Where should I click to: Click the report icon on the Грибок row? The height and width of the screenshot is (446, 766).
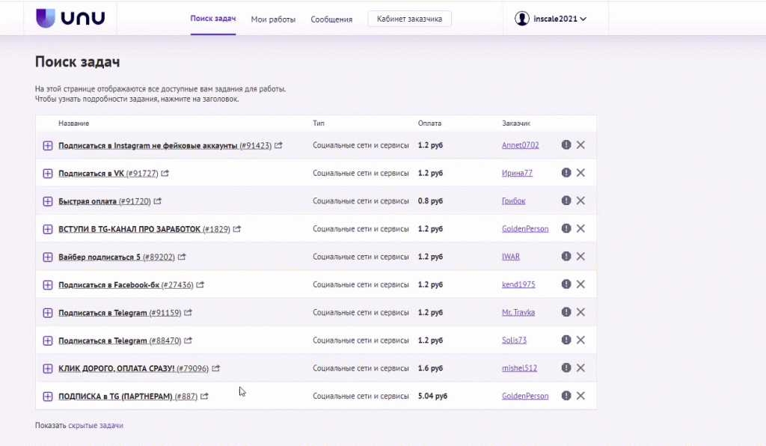tap(566, 201)
